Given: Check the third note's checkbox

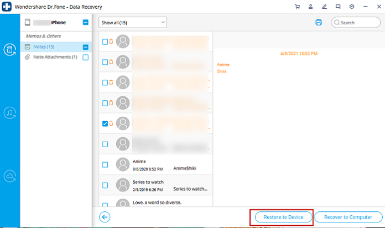Looking at the screenshot, I should 105,82.
